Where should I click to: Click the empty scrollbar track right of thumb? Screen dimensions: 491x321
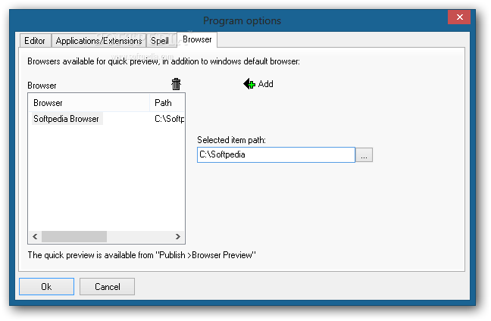139,236
